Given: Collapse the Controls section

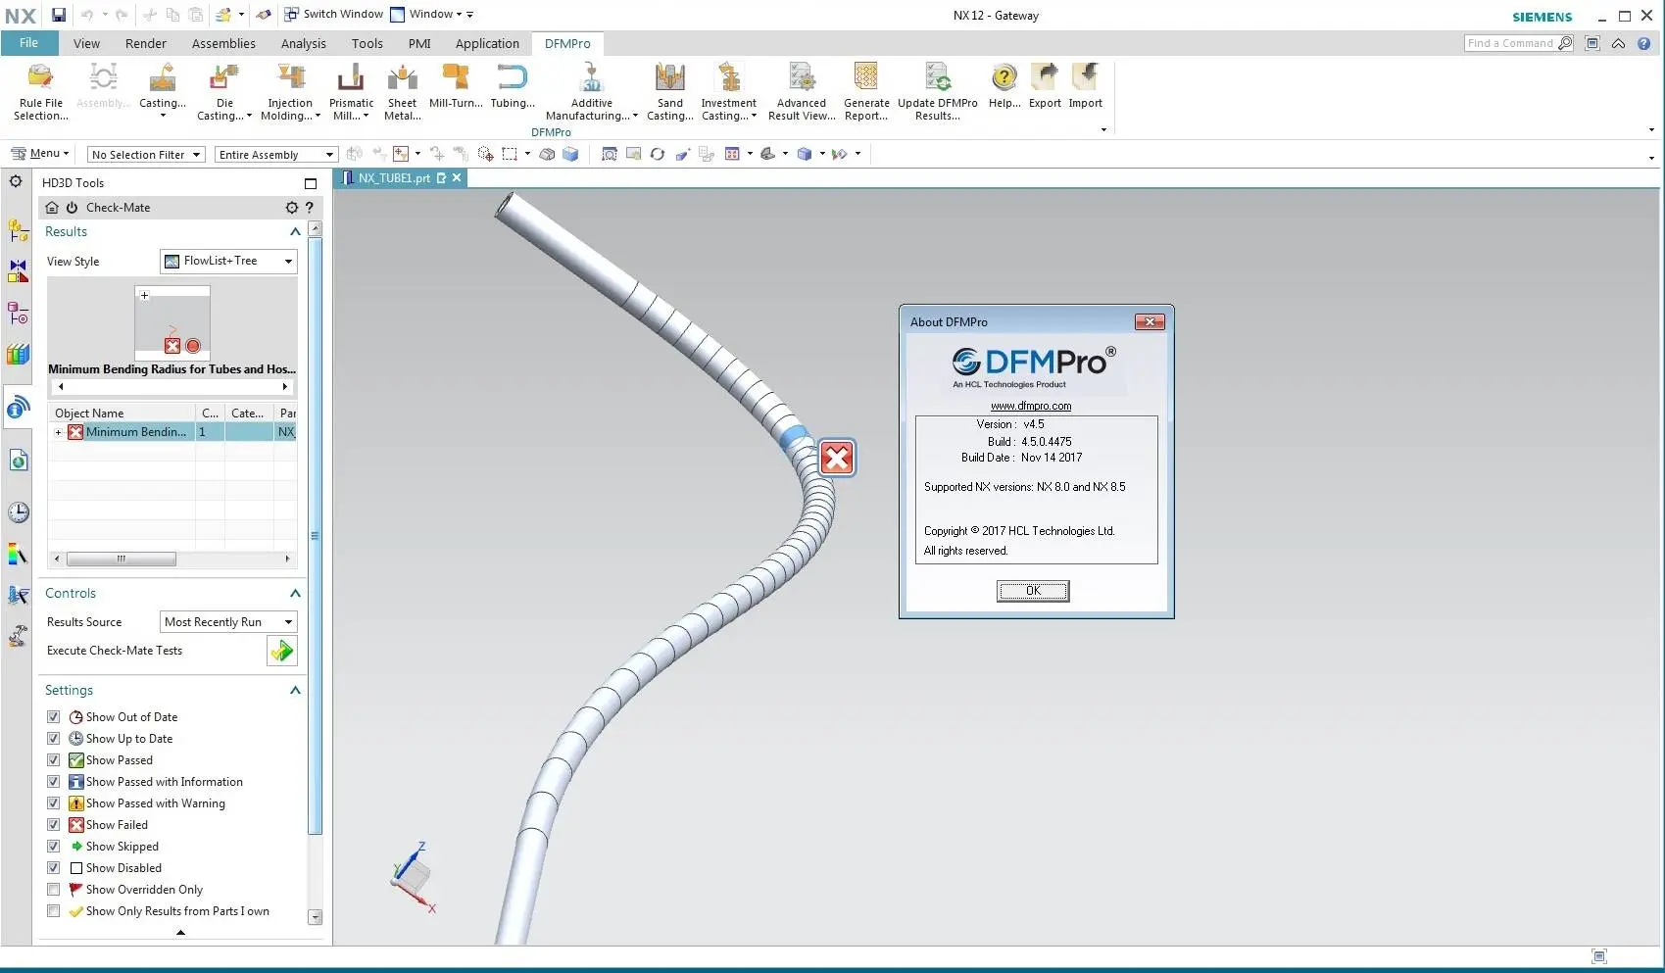Looking at the screenshot, I should [x=295, y=594].
